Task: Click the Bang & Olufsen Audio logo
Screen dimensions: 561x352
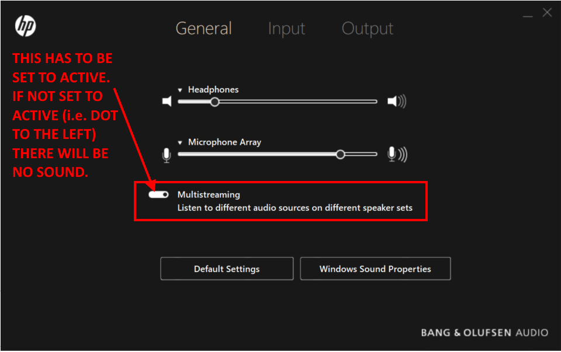Action: coord(484,333)
